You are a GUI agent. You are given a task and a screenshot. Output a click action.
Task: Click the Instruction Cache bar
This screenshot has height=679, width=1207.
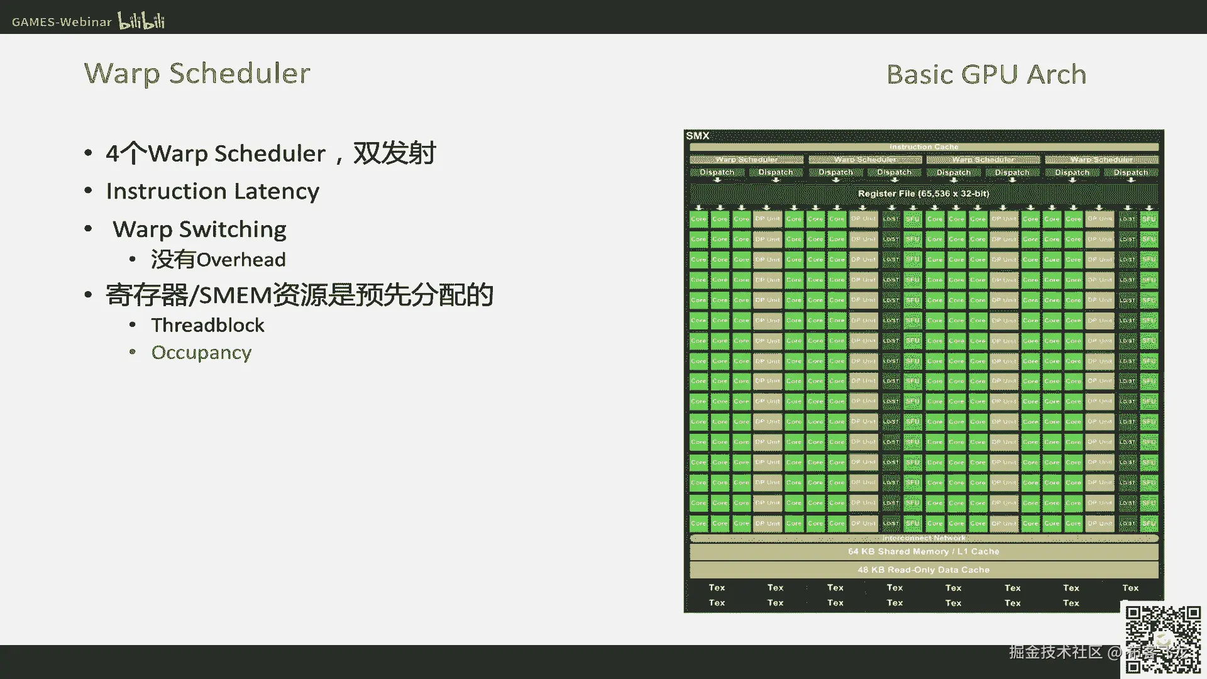pos(923,147)
